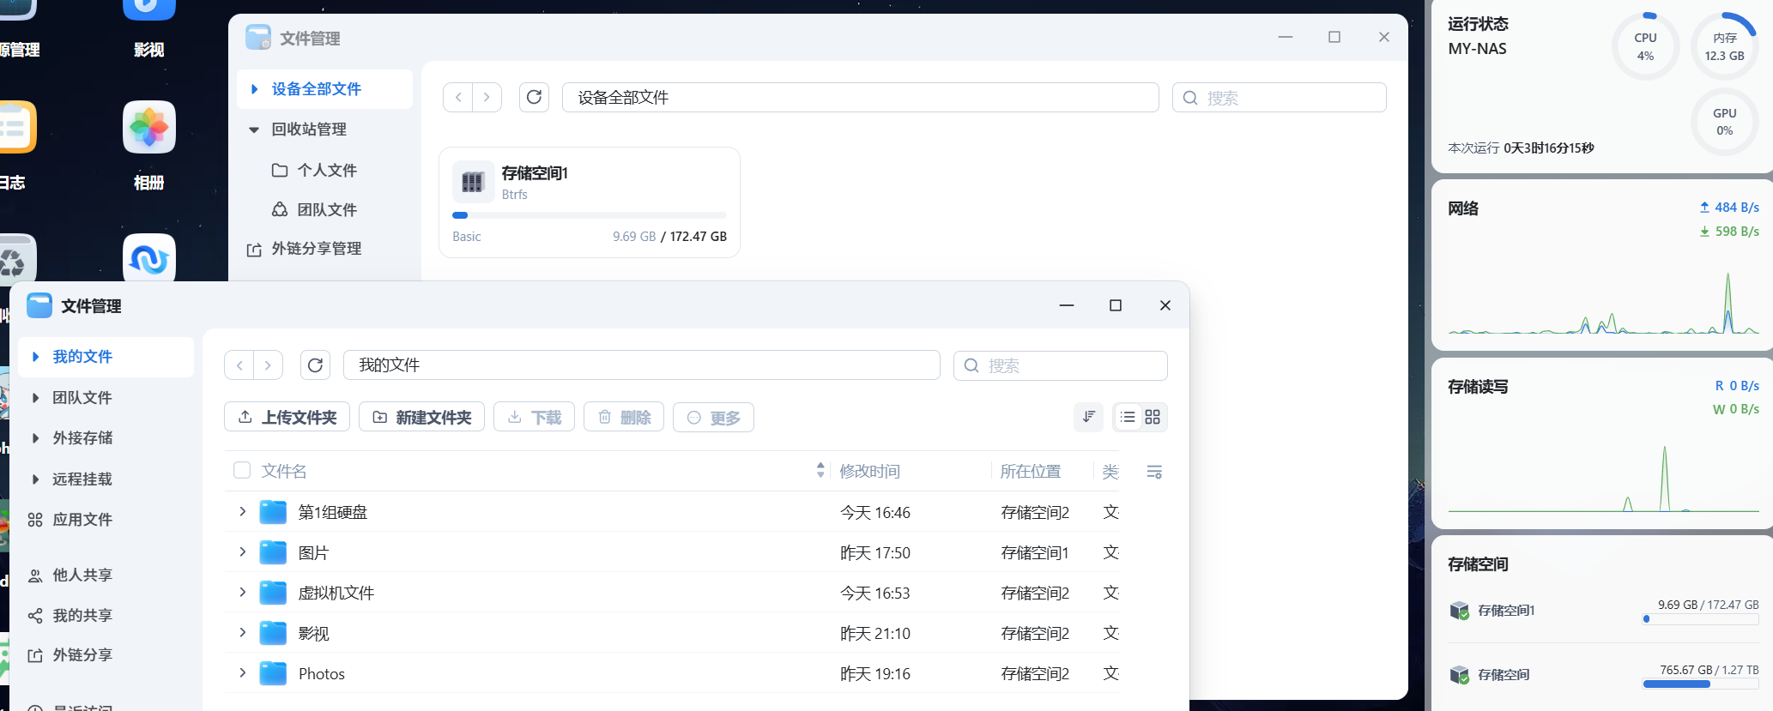The width and height of the screenshot is (1773, 711).
Task: Open the column settings icon
Action: coord(1154,472)
